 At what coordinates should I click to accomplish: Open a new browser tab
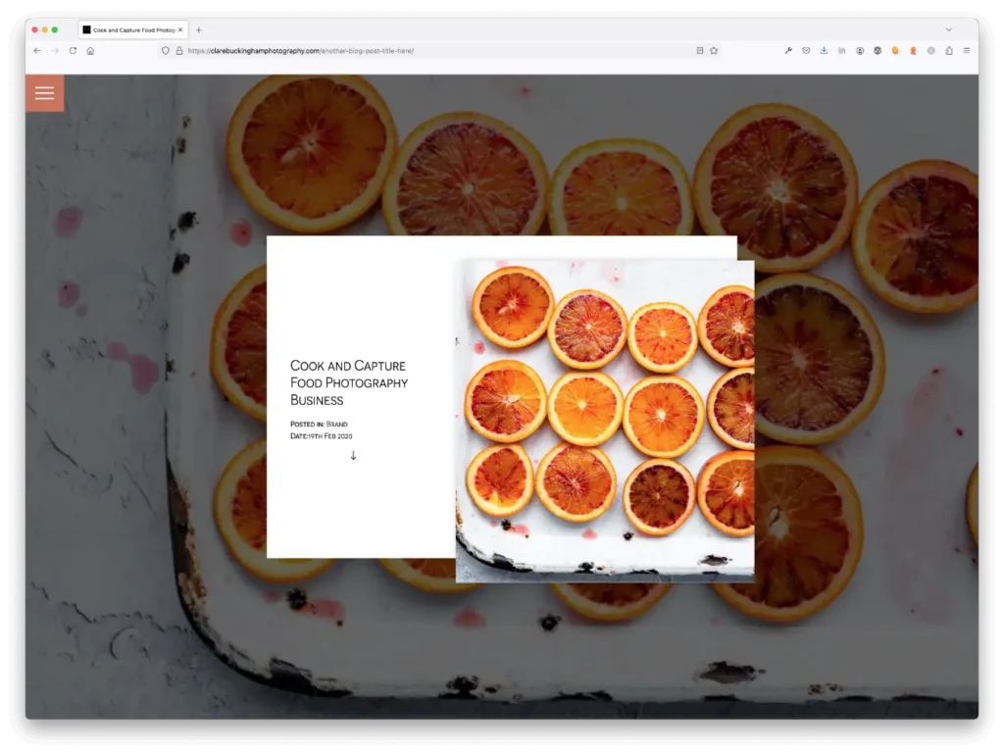click(x=198, y=30)
